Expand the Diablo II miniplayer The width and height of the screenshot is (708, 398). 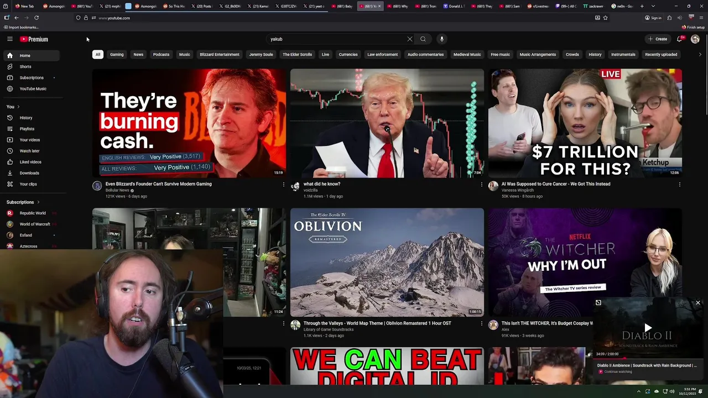tap(598, 302)
